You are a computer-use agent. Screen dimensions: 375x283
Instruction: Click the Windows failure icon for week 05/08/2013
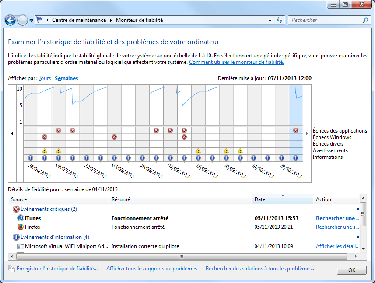tap(114, 137)
